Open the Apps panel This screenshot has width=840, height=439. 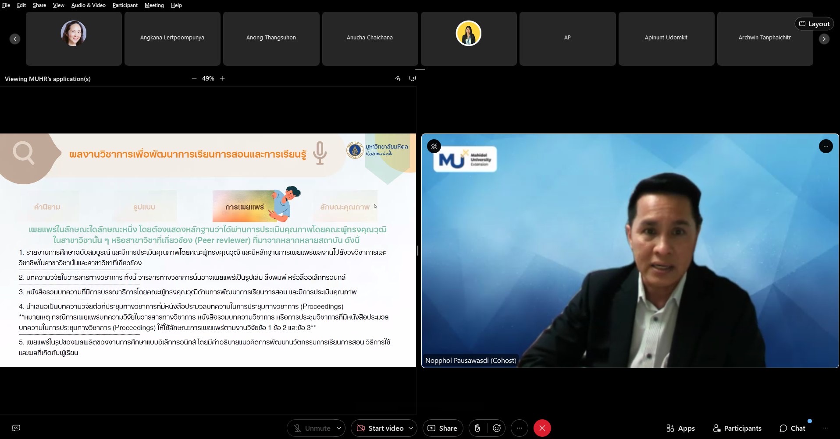click(680, 428)
